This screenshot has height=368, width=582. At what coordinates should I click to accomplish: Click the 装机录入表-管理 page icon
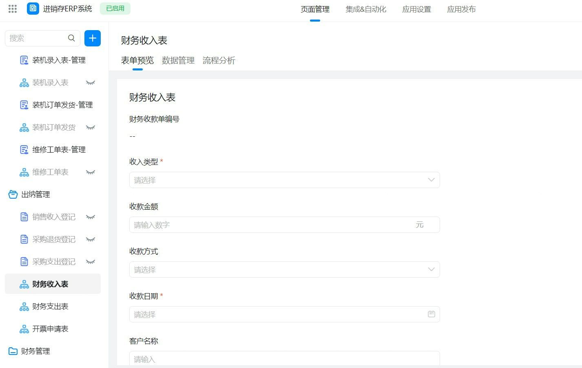click(x=24, y=60)
